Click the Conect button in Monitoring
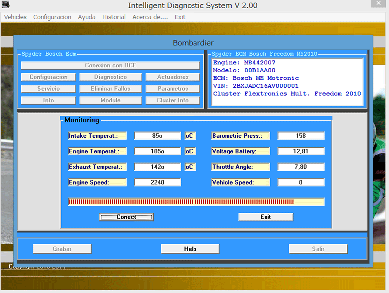This screenshot has width=389, height=293. (x=126, y=217)
